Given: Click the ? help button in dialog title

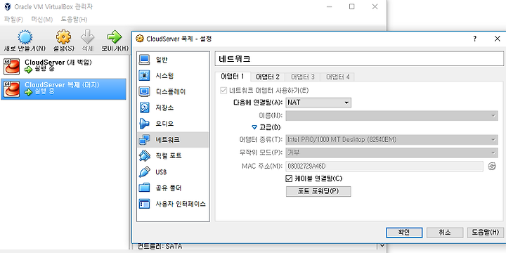Looking at the screenshot, I should coord(474,39).
